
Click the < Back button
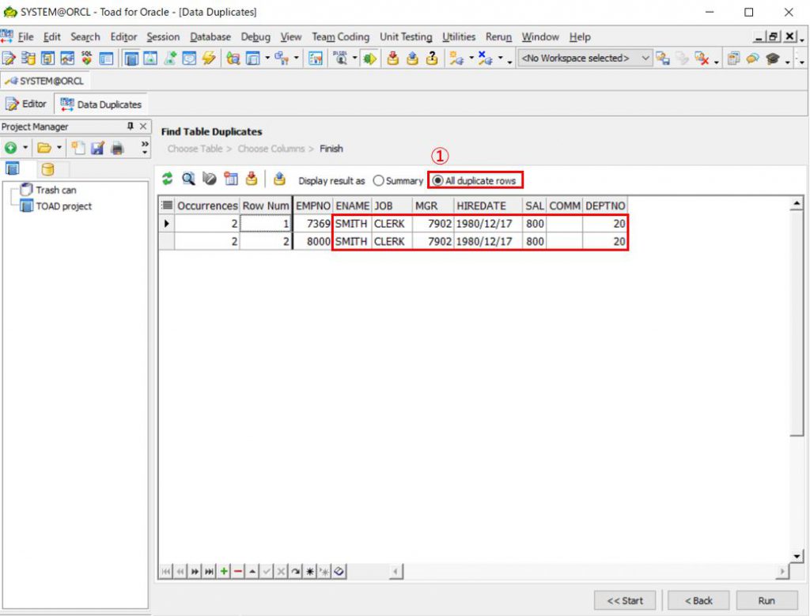(x=698, y=600)
